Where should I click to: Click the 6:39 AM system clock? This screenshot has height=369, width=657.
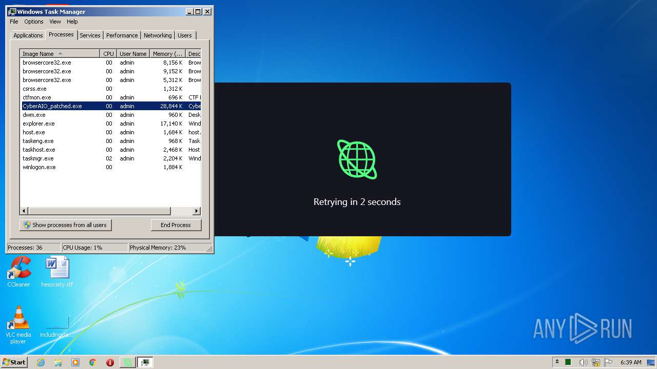[x=631, y=362]
